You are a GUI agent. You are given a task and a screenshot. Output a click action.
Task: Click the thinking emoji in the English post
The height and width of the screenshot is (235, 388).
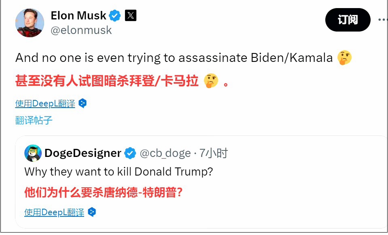(x=344, y=58)
